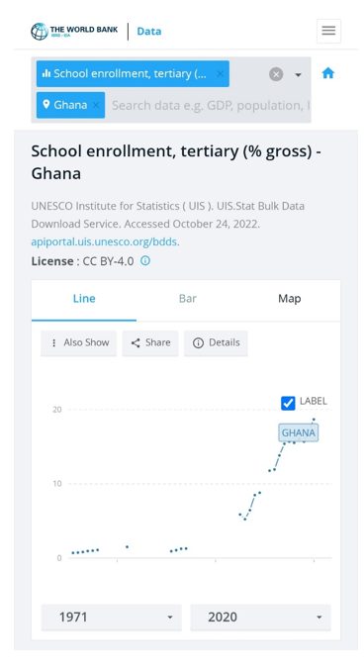Open the apiportal.uis.unesco.org/bdds link

point(105,241)
